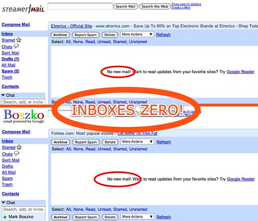This screenshot has width=258, height=221.
Task: Click Archive button in Boszko bottom toolbar
Action: coord(60,217)
